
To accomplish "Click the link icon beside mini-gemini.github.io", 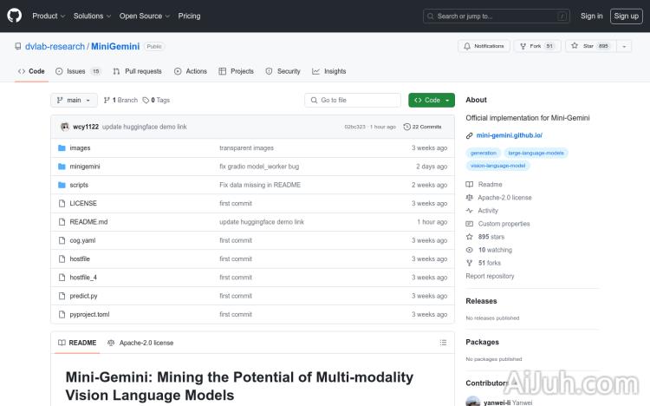I will tap(469, 135).
